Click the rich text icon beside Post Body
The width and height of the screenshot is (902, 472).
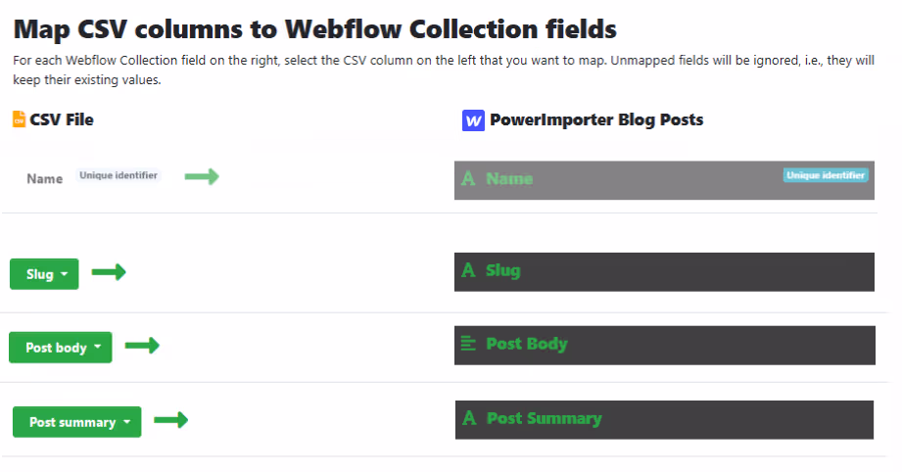pyautogui.click(x=468, y=344)
